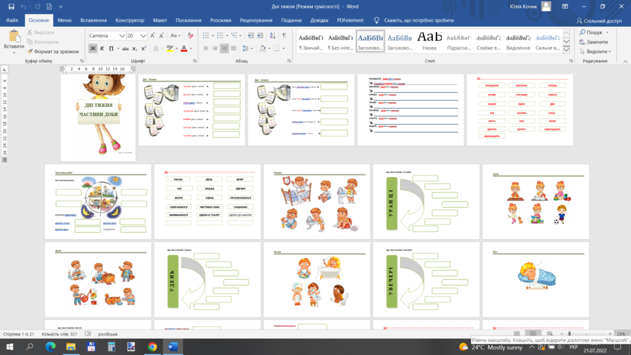Toggle superscript x² formatting
The height and width of the screenshot is (355, 631).
[144, 49]
